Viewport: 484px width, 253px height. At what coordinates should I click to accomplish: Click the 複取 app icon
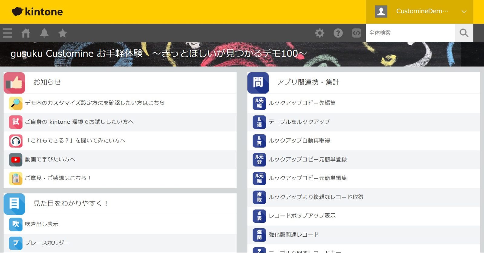pyautogui.click(x=259, y=197)
